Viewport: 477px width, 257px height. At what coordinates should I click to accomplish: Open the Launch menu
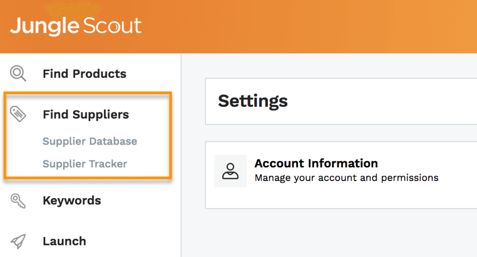tap(64, 241)
